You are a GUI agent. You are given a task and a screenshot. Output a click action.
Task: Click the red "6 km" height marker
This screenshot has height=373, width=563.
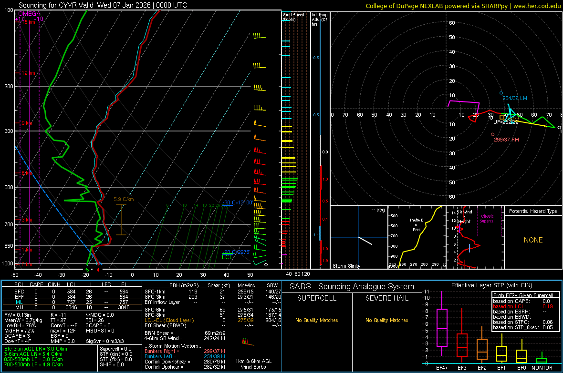point(27,173)
